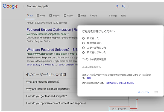Click the blue search magnifier icon
Viewport: 164px width, 112px height.
[124, 6]
